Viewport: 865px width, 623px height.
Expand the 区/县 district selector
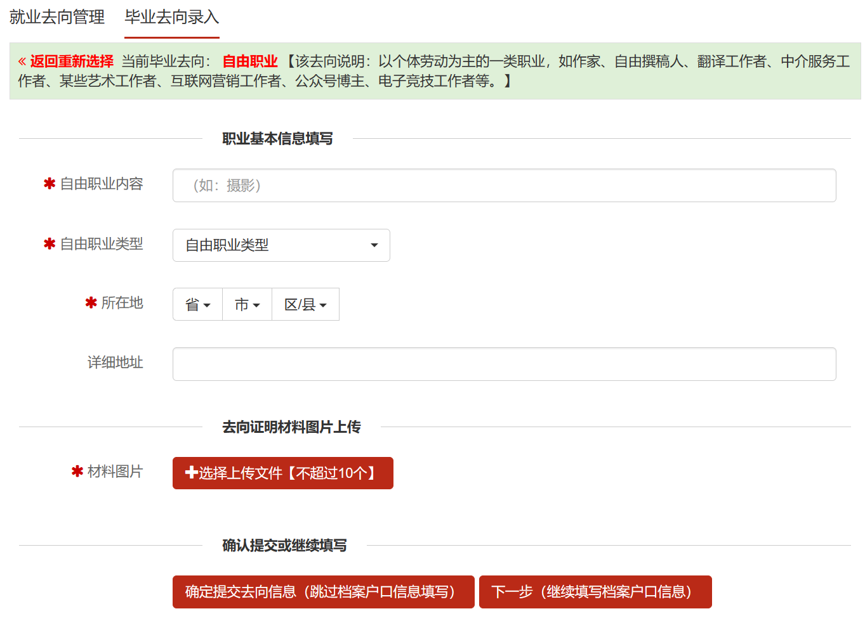305,305
